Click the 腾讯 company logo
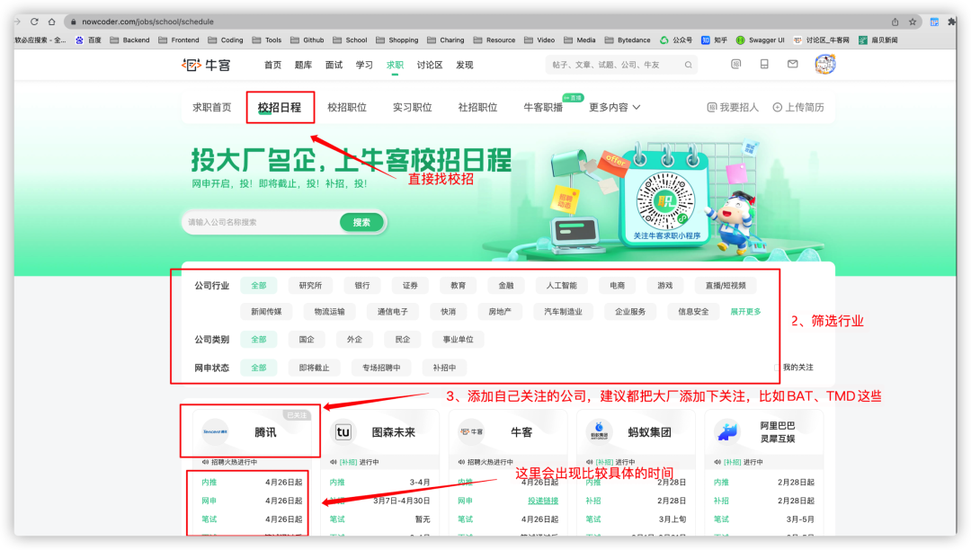The height and width of the screenshot is (550, 971). (x=216, y=432)
